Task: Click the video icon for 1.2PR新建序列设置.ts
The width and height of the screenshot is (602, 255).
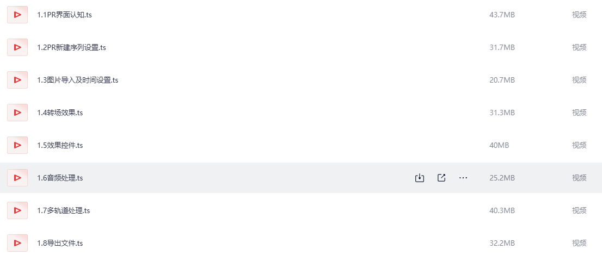Action: (17, 47)
